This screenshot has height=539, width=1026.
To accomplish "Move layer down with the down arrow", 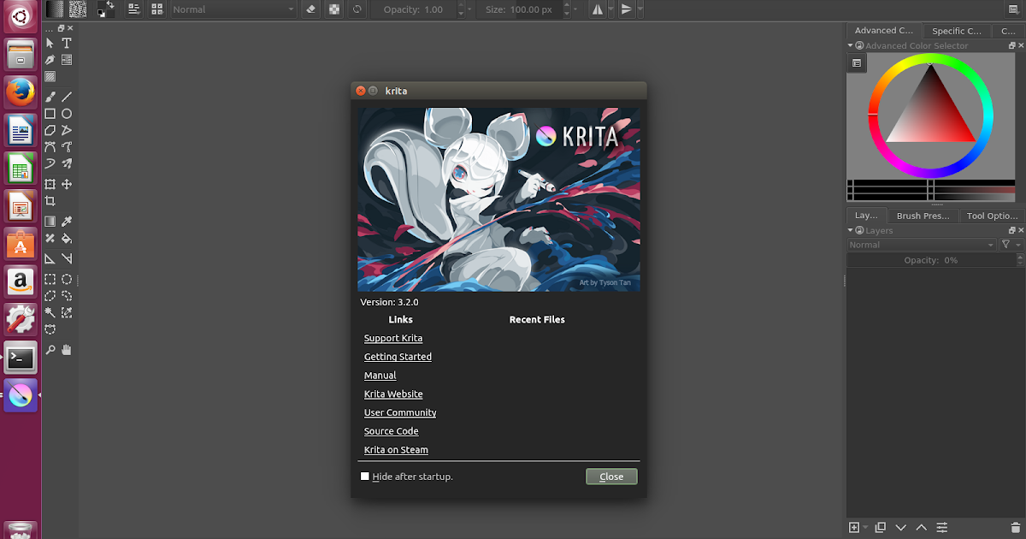I will pyautogui.click(x=901, y=527).
